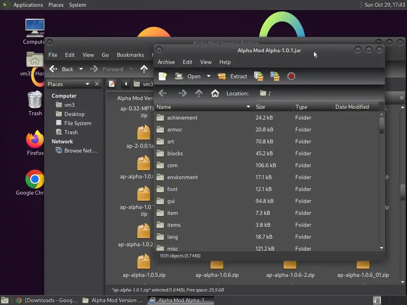Select vm3 in Places sidebar
Screen dimensions: 407x305
coord(69,105)
